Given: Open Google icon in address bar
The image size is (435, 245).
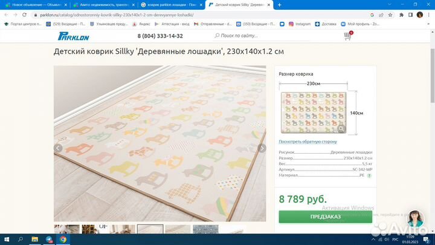Looking at the screenshot, I should 372,15.
